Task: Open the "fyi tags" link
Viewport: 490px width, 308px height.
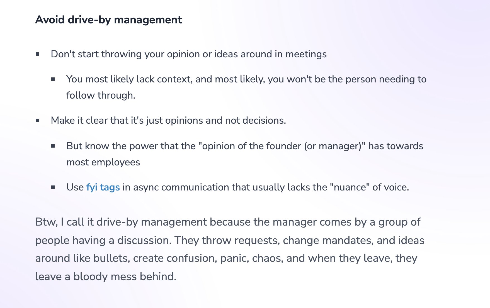Action: 103,187
